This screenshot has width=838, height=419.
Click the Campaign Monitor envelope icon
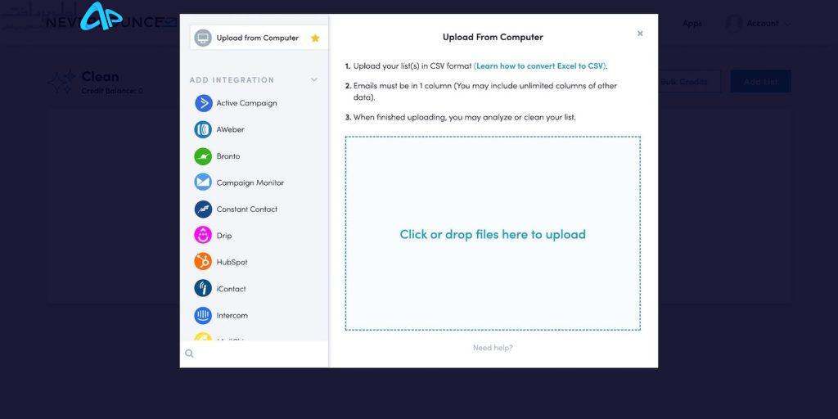click(x=203, y=182)
